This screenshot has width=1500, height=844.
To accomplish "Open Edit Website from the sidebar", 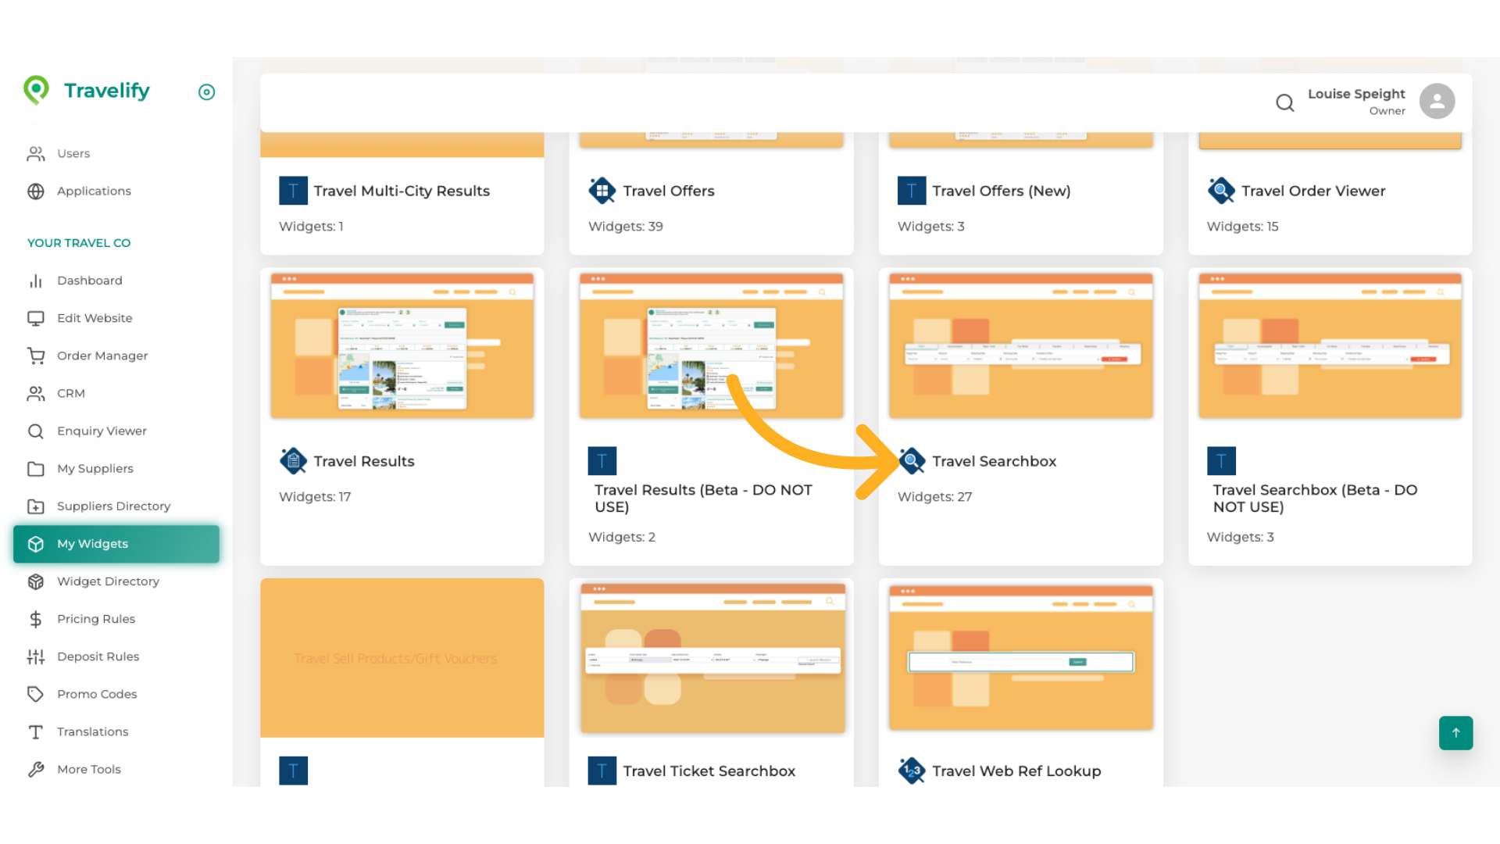I will pos(95,318).
